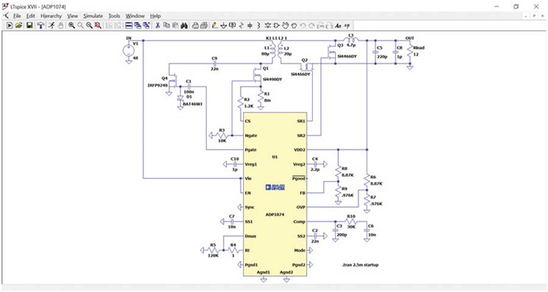
Task: Save the schematic with floppy disk icon
Action: [30, 25]
